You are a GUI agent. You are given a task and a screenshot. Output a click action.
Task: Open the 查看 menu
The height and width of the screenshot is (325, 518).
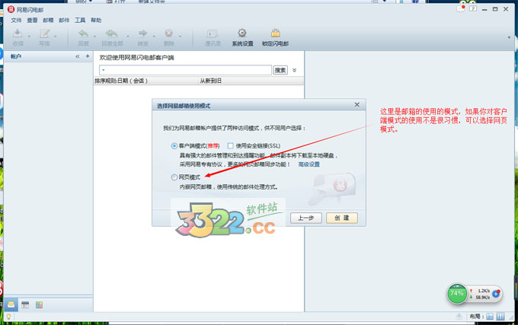pyautogui.click(x=32, y=21)
